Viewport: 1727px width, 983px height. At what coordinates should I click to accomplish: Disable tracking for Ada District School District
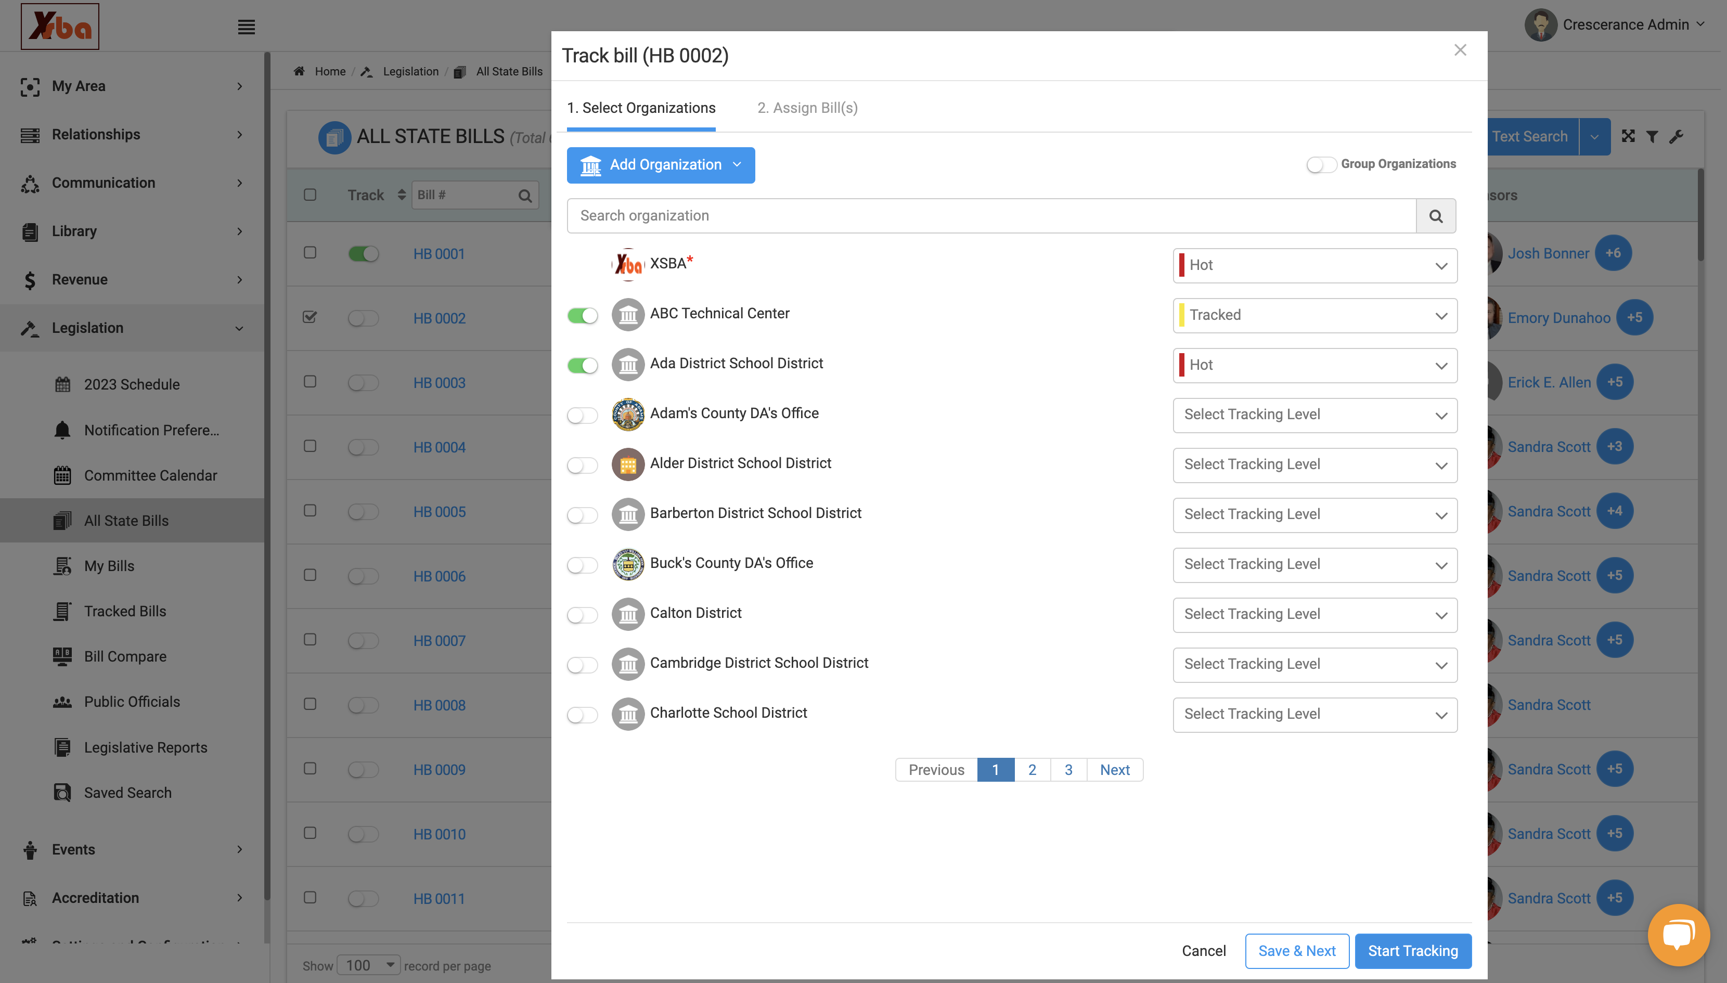[582, 365]
